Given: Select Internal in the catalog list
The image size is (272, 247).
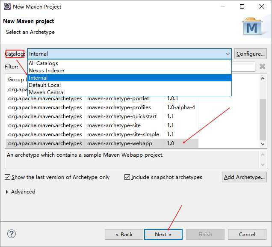Looking at the screenshot, I should pos(130,78).
